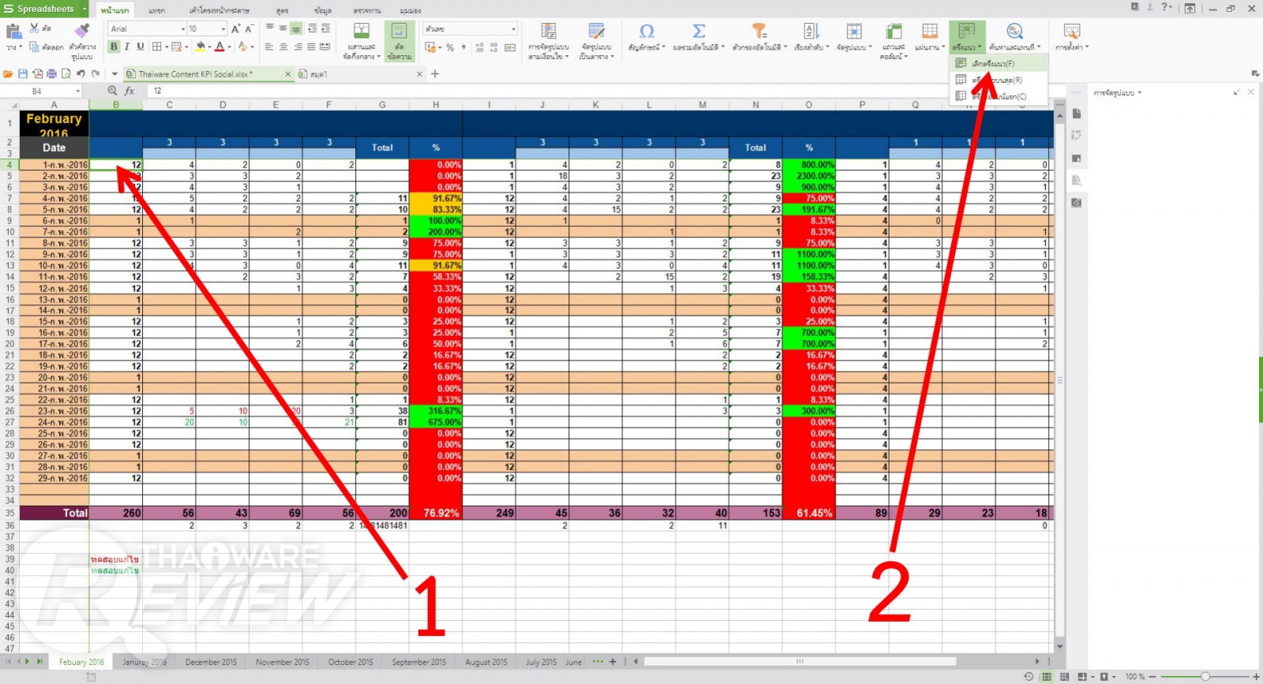The width and height of the screenshot is (1263, 684).
Task: Click the Freeze Panes ribbon icon
Action: [x=967, y=32]
